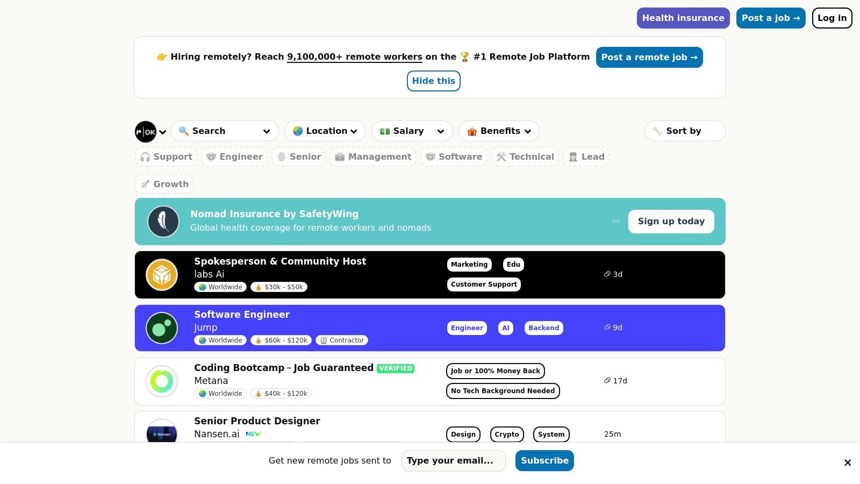Click the Metana company logo
The width and height of the screenshot is (860, 484).
coord(162,381)
